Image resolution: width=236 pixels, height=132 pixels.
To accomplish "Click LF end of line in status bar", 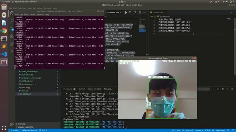I will 213,131.
